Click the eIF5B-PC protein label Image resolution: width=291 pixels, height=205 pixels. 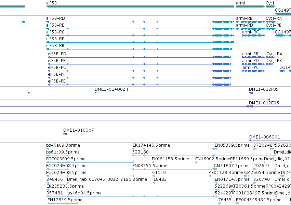tap(57, 68)
